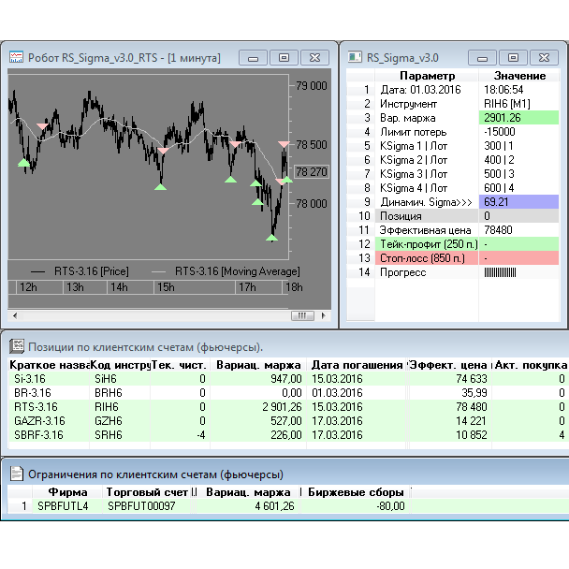Close the RS_Sigma_v3.0 parameters window
Image resolution: width=569 pixels, height=569 pixels.
point(543,57)
